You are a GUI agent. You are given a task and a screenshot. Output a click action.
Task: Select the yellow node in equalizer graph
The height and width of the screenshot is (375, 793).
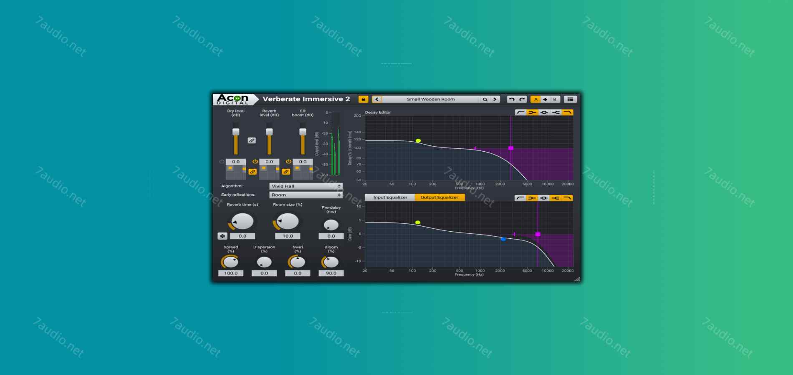pyautogui.click(x=418, y=222)
